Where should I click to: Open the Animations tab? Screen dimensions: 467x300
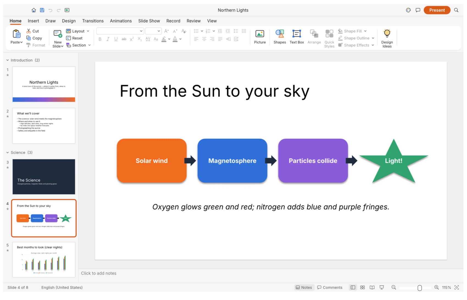tap(121, 21)
